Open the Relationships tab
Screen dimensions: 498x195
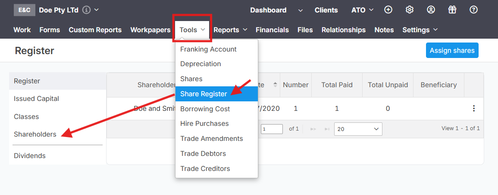tap(344, 30)
